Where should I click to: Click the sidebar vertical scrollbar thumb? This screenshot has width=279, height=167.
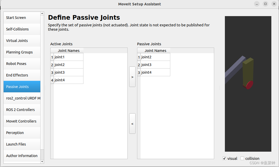click(42, 82)
